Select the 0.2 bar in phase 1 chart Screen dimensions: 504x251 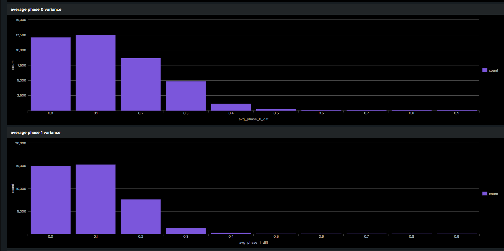click(x=141, y=217)
